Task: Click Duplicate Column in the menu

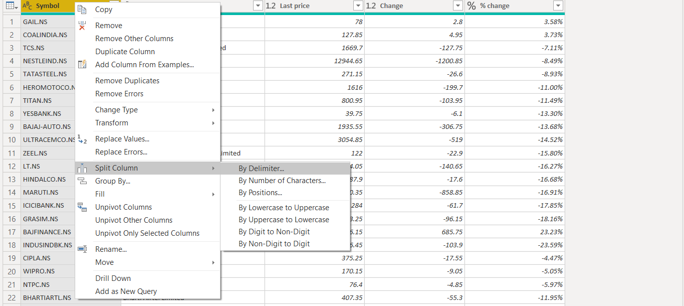Action: (125, 52)
